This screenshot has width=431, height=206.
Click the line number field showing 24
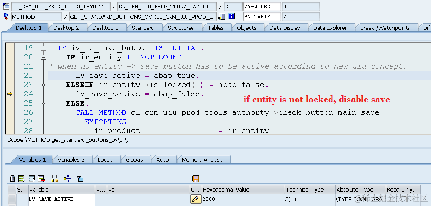tap(233, 6)
